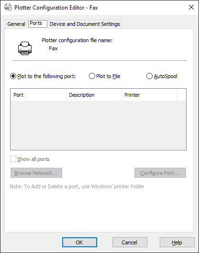Sort by the Description column header
This screenshot has width=199, height=253.
94,95
